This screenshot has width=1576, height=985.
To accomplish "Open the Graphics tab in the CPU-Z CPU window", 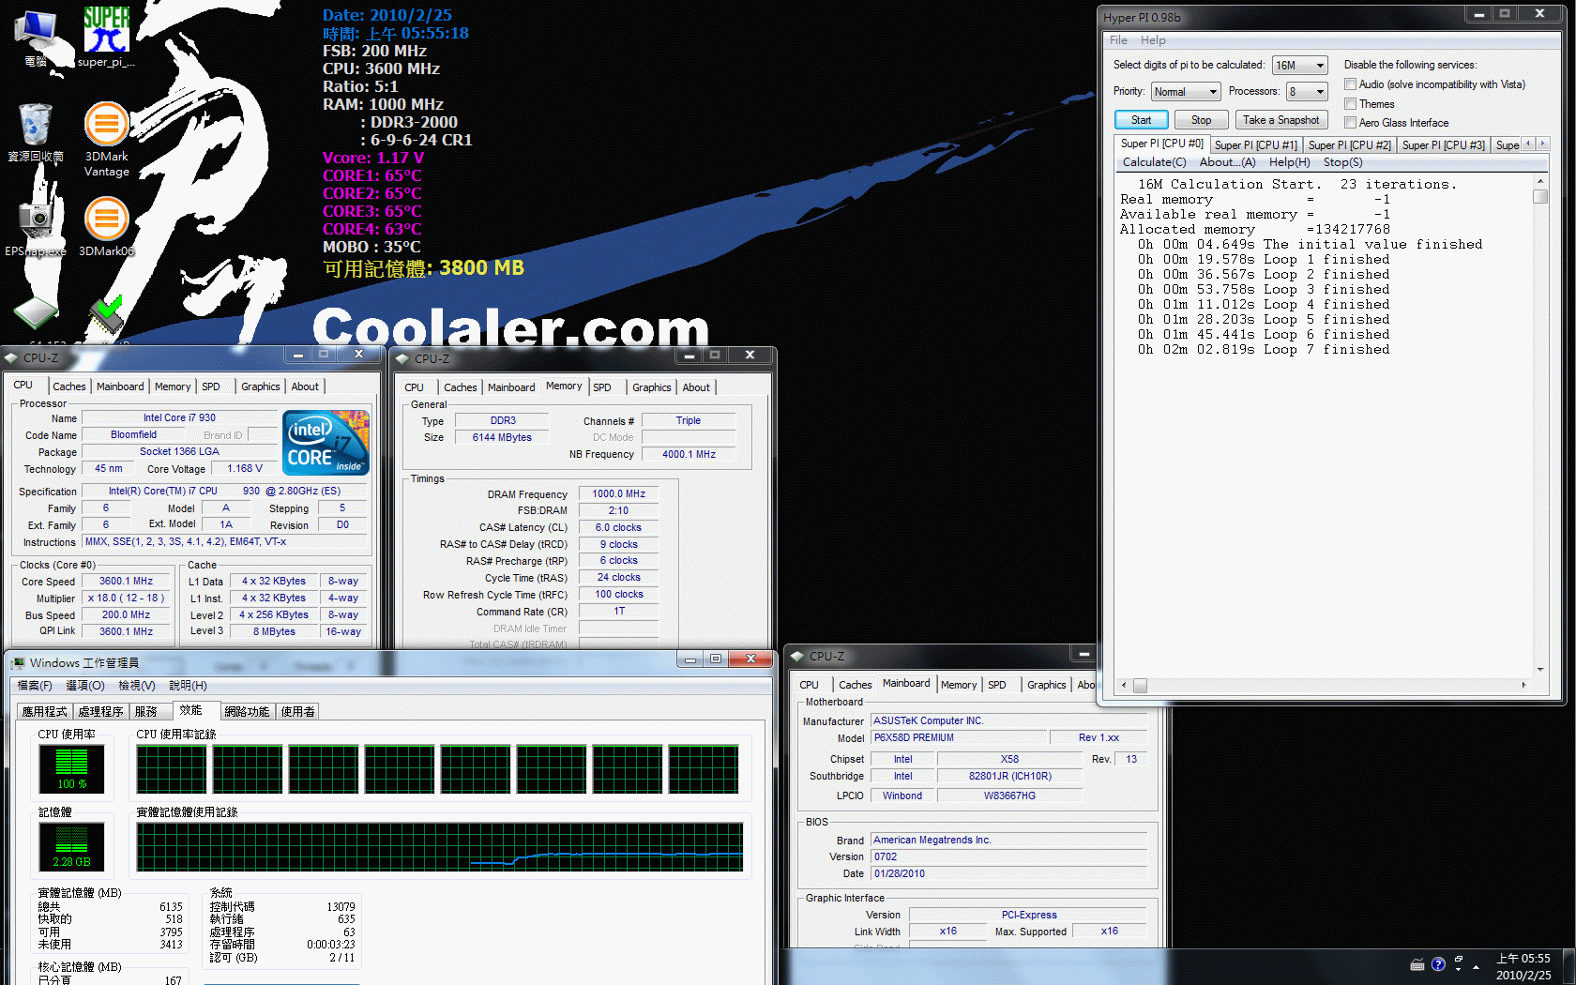I will (x=260, y=386).
